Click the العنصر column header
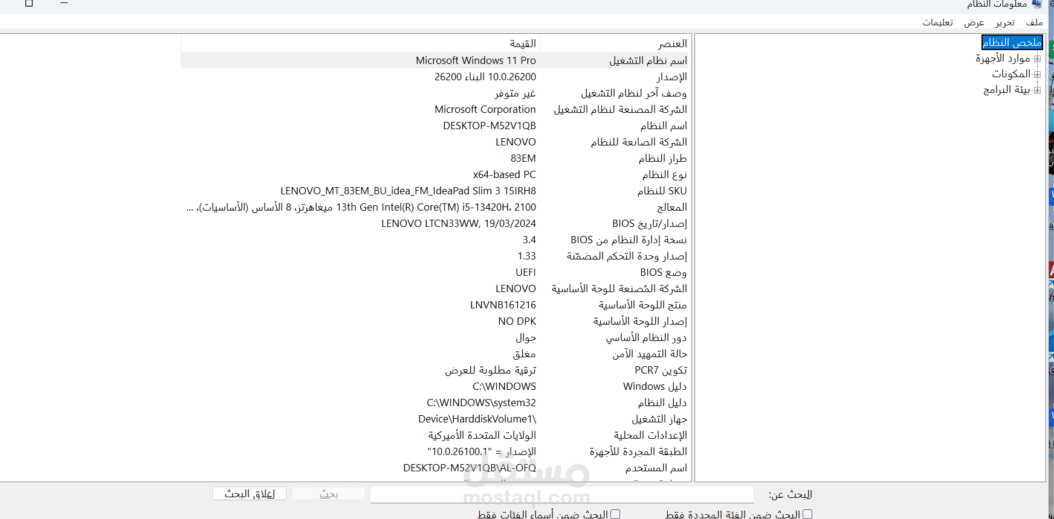The height and width of the screenshot is (519, 1054). (x=615, y=43)
